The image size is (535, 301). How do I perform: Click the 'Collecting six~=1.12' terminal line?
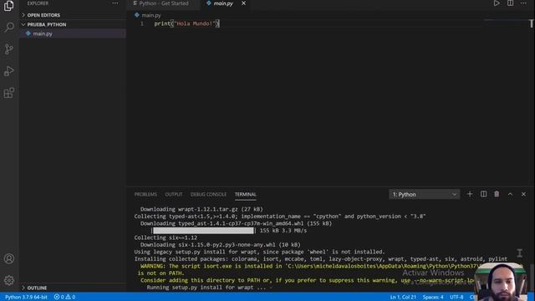(166, 237)
